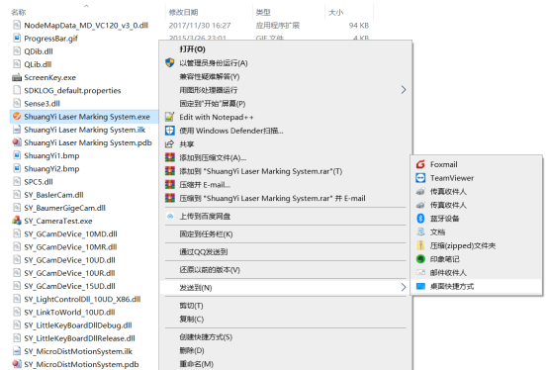The width and height of the screenshot is (547, 370).
Task: Click WinRAR icon beside 压缩并 E-mail...
Action: pyautogui.click(x=170, y=184)
